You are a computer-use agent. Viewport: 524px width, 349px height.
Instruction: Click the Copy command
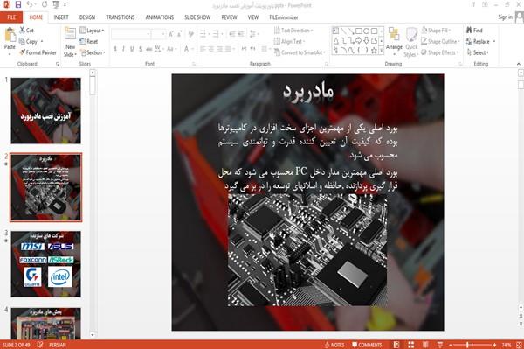click(28, 41)
